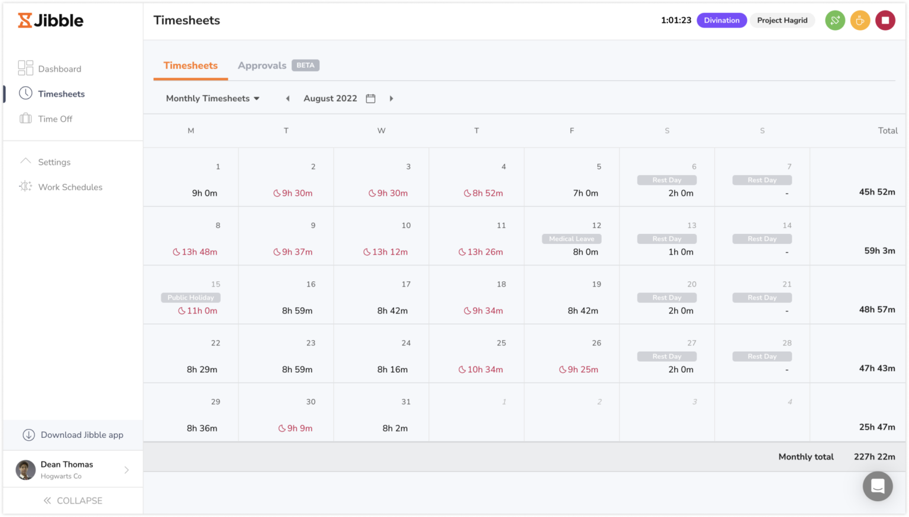Go to next month with arrow

391,98
